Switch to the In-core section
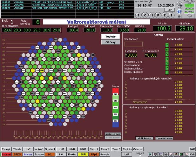Viewport: 196px width, 157px height. 28,154
